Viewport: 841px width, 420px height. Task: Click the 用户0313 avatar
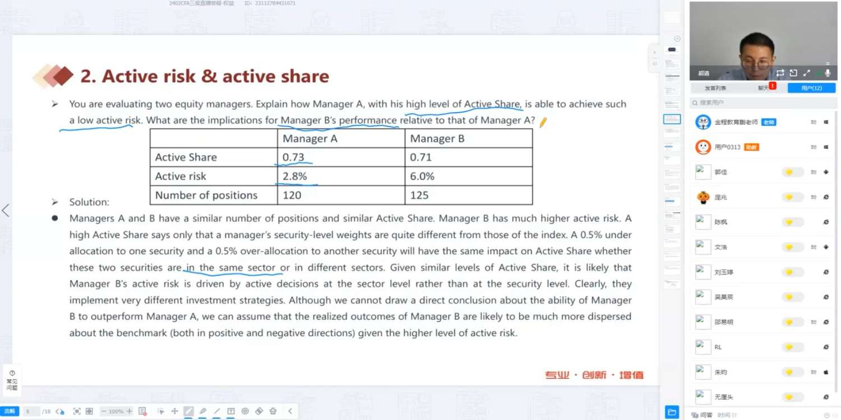pyautogui.click(x=703, y=147)
